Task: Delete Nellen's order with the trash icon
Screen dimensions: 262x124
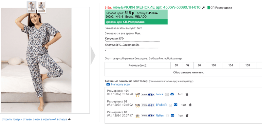Action: (187, 116)
